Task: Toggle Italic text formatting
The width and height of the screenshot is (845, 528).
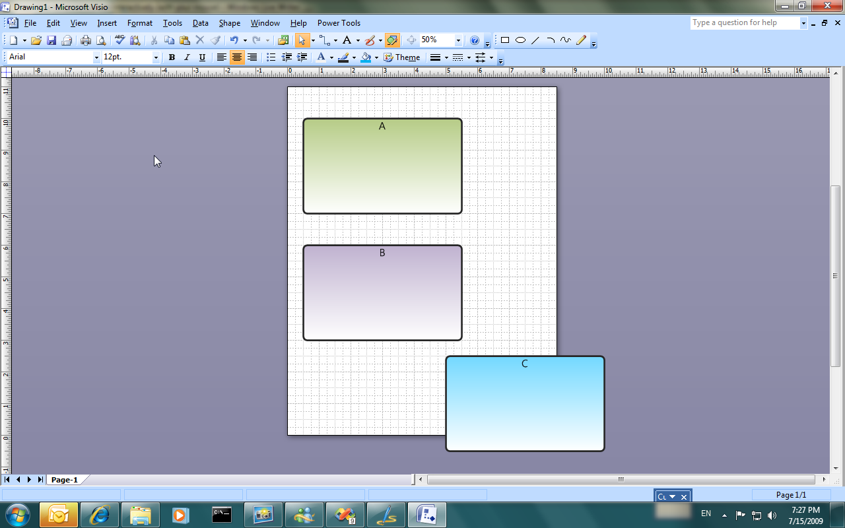Action: (x=187, y=57)
